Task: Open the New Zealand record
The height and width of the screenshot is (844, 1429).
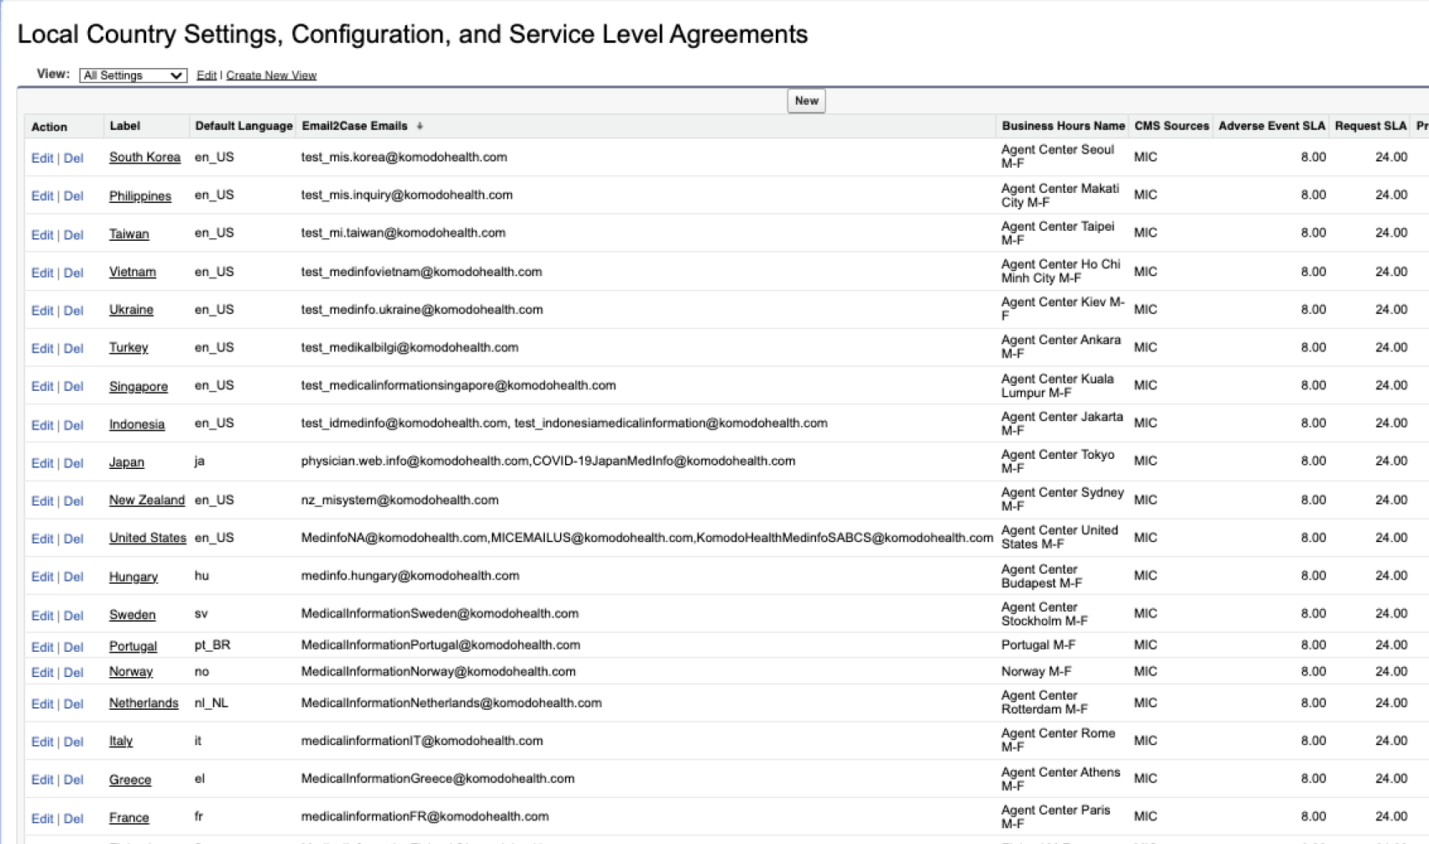Action: pos(147,500)
